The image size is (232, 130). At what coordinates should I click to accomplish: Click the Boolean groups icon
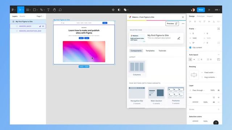[125, 10]
